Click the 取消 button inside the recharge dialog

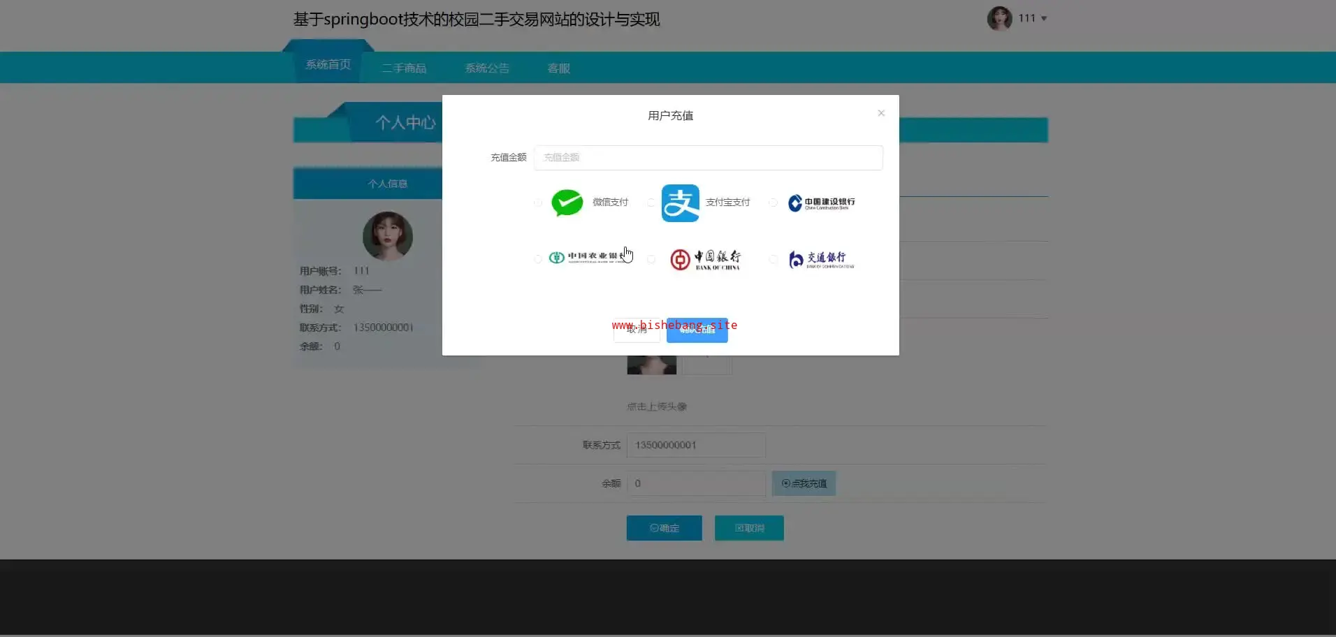[x=637, y=330]
